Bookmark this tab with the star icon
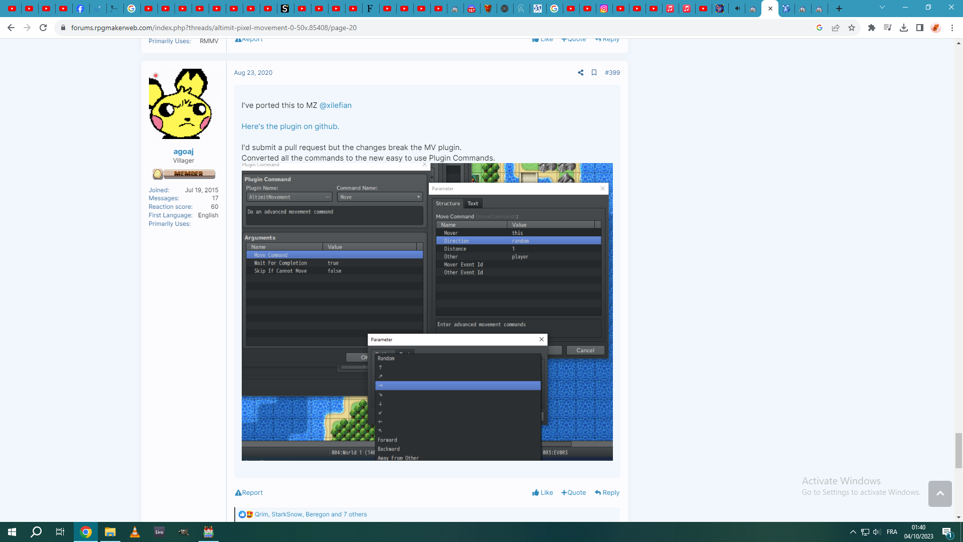963x542 pixels. pos(852,28)
